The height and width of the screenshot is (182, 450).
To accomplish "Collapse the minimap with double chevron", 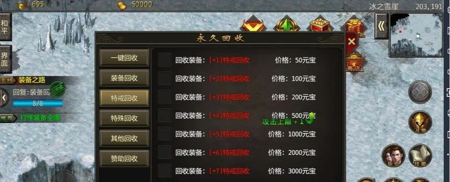I will (382, 26).
